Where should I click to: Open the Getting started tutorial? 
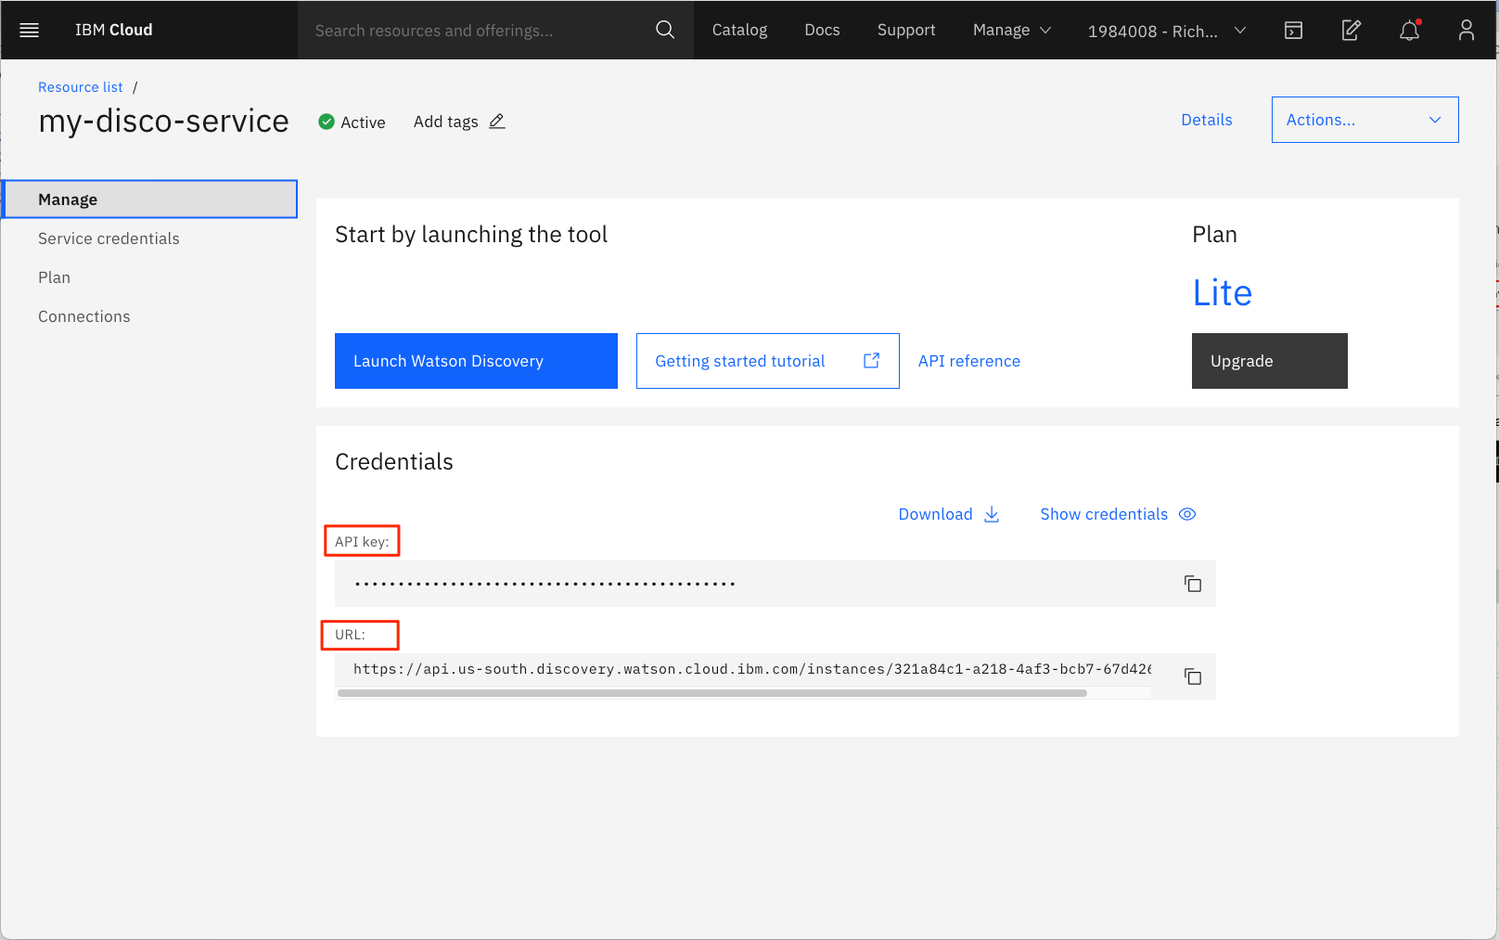[768, 361]
